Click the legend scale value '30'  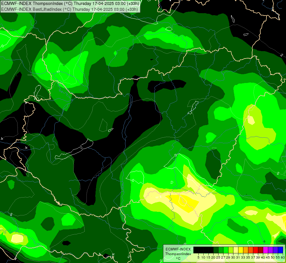pyautogui.click(x=233, y=257)
